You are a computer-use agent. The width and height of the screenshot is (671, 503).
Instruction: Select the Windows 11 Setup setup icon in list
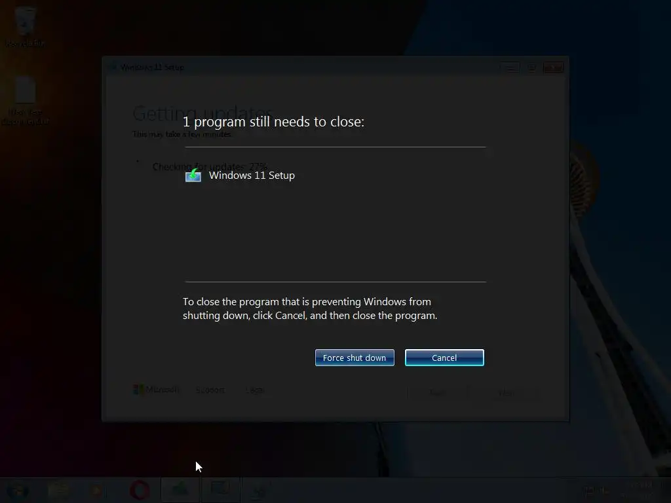tap(193, 175)
